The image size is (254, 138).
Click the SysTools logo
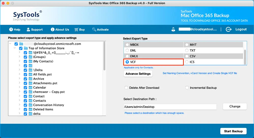click(x=27, y=16)
